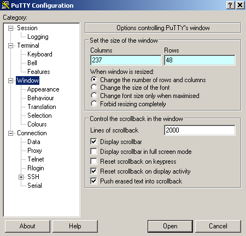
Task: Click the About button
Action: 27,226
